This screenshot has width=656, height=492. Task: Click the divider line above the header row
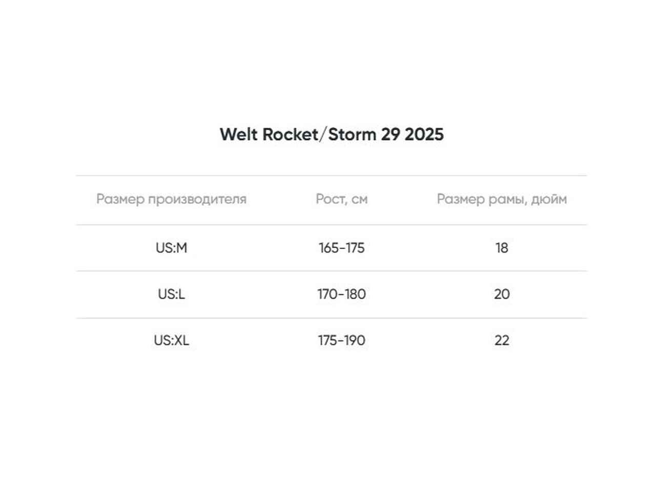click(x=332, y=176)
